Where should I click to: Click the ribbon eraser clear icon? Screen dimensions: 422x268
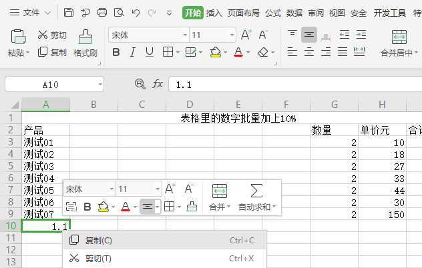[263, 52]
